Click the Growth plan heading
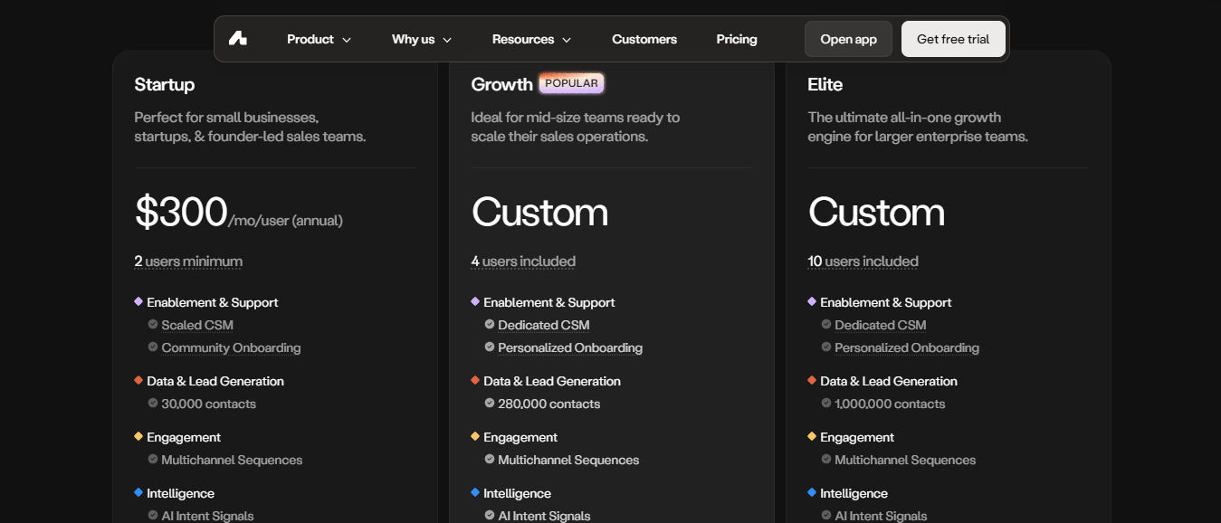 (502, 84)
